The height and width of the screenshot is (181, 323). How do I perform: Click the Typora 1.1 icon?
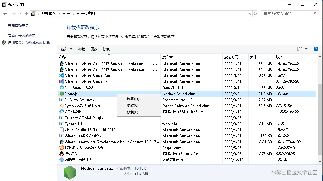point(61,124)
